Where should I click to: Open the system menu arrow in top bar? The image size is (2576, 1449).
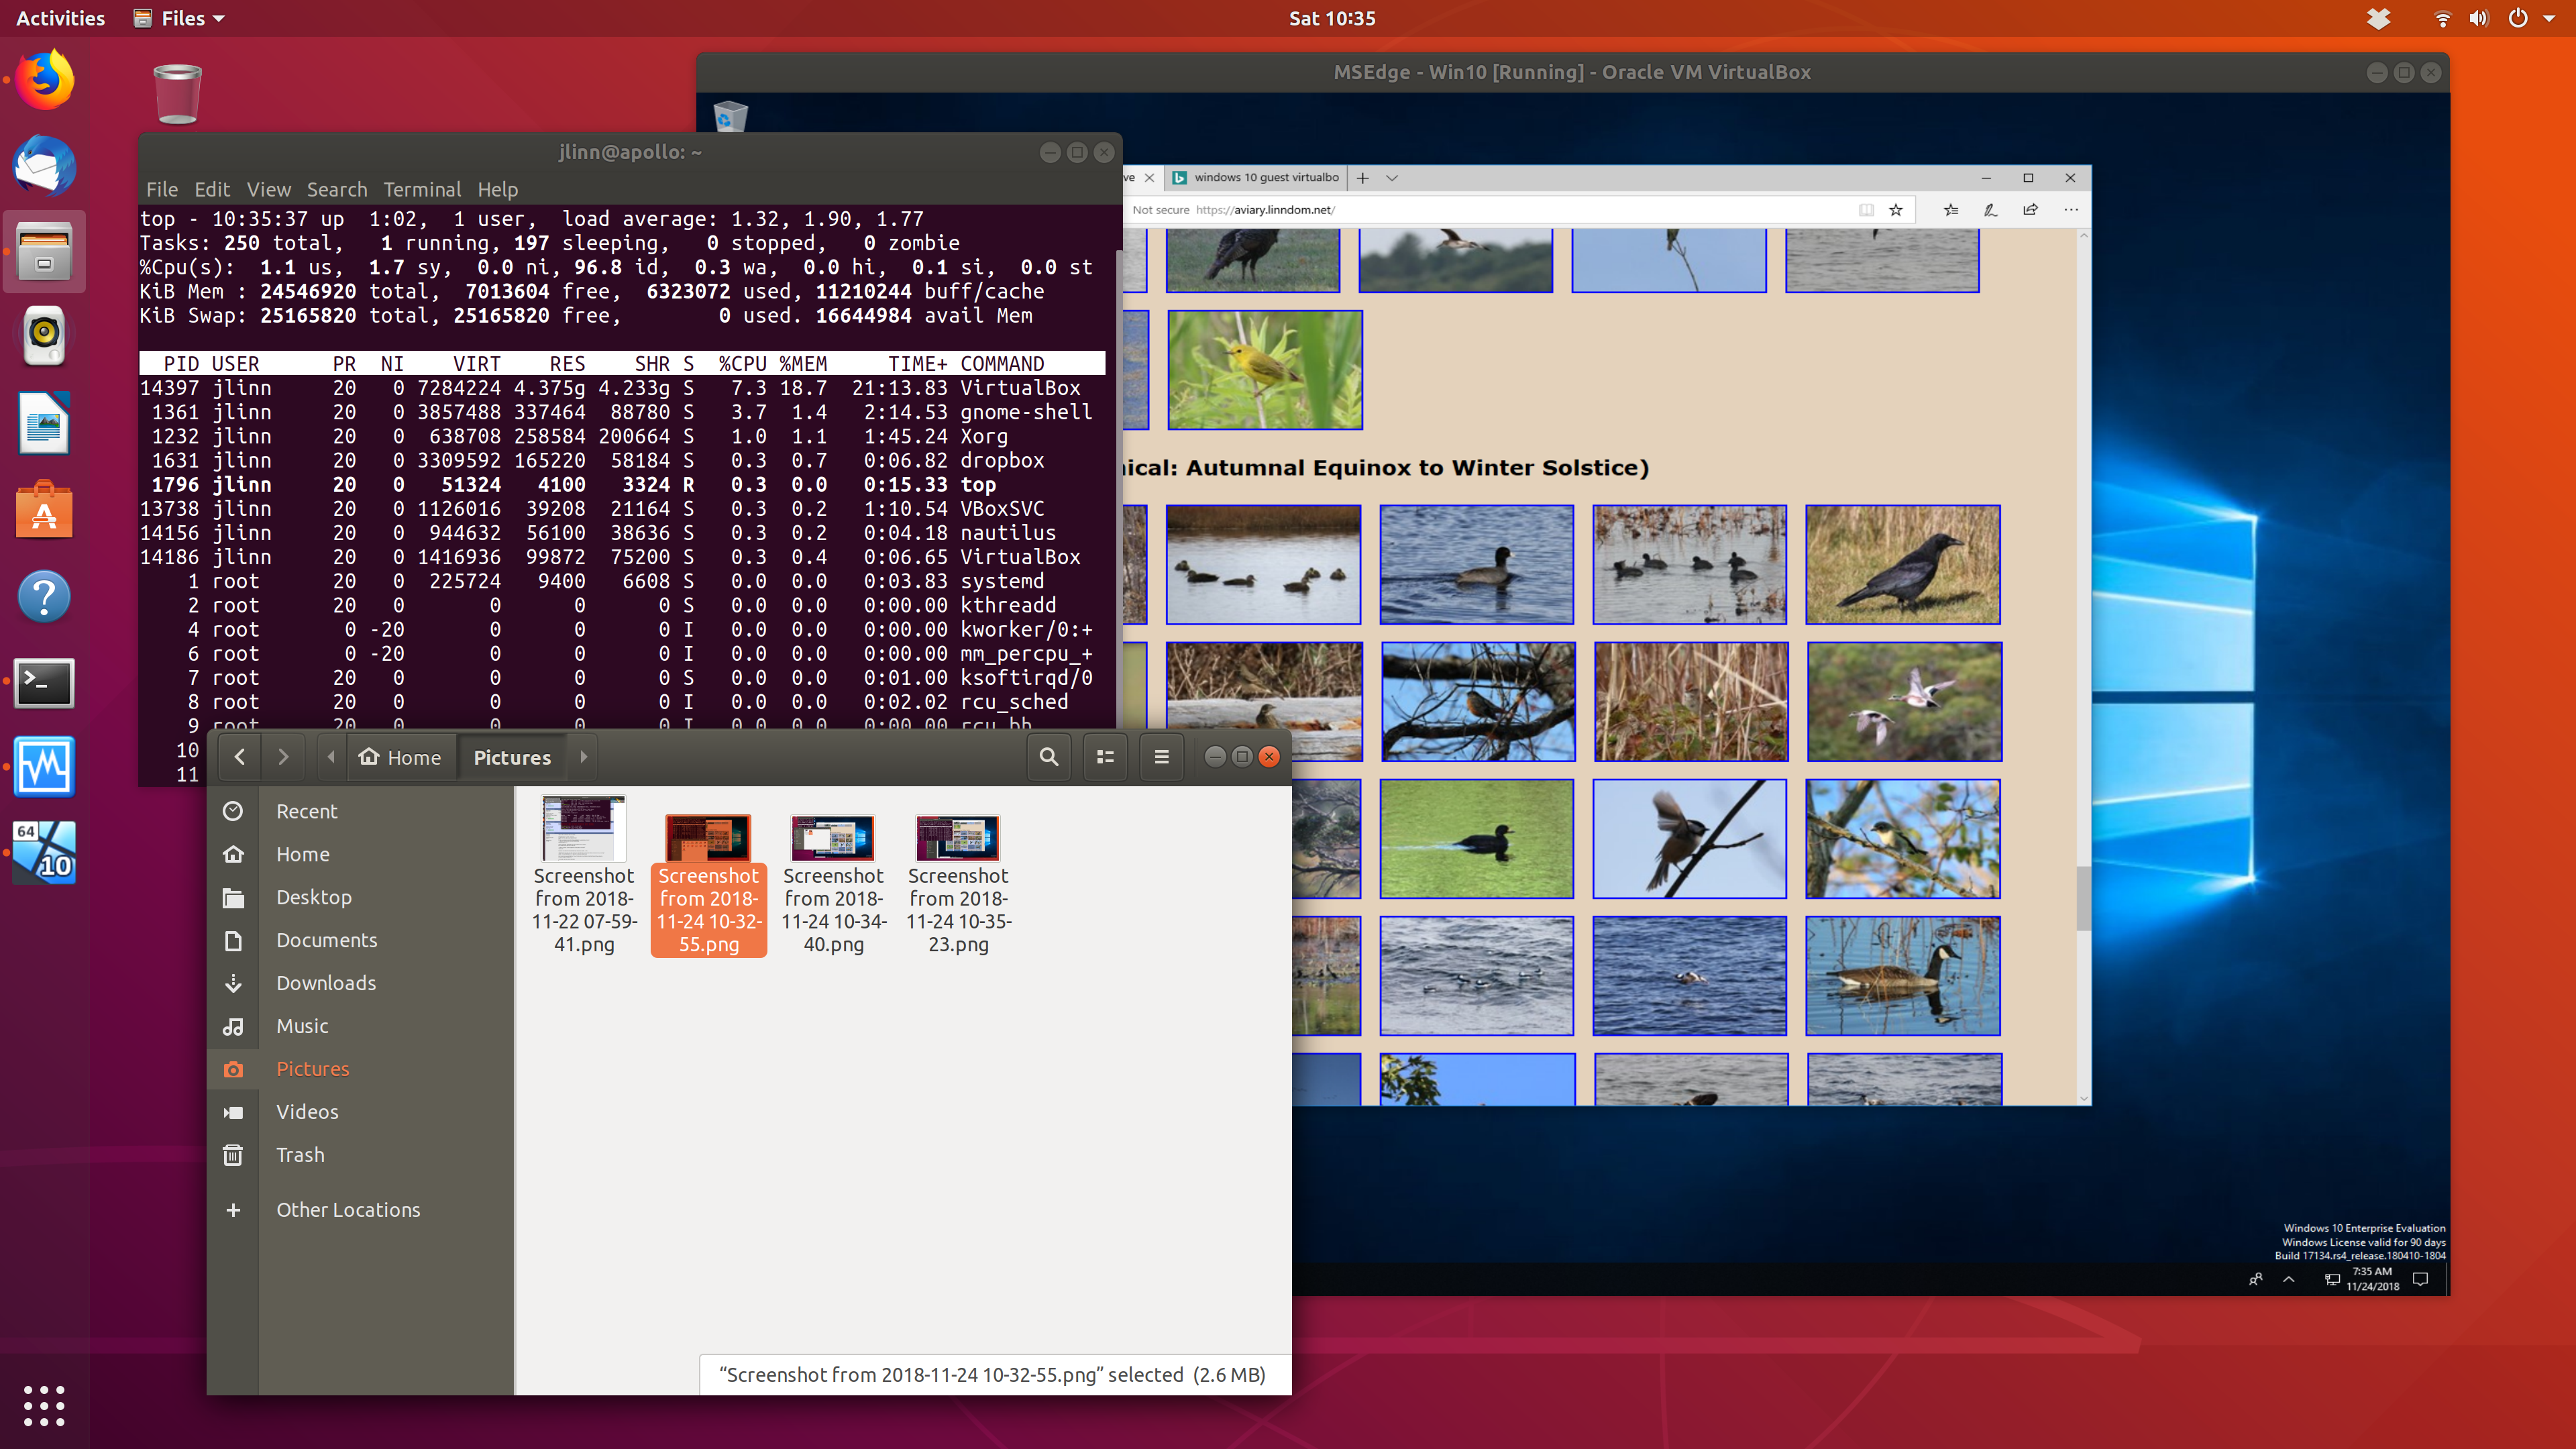tap(2549, 18)
